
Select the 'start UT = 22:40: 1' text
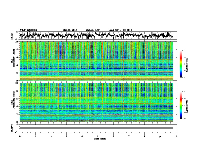click(121, 30)
